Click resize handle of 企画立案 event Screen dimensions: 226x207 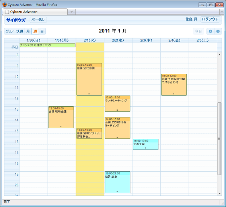pyautogui.click(x=146, y=148)
